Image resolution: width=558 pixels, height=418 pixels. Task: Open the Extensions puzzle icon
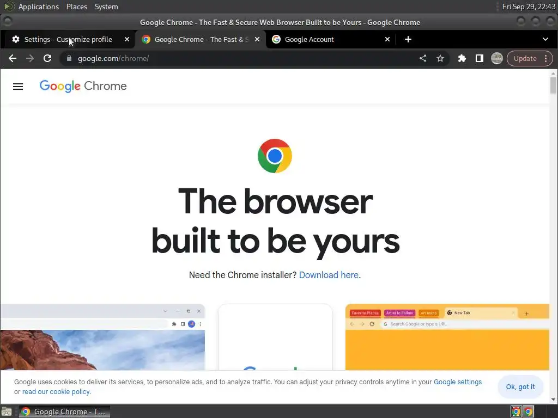(x=462, y=58)
